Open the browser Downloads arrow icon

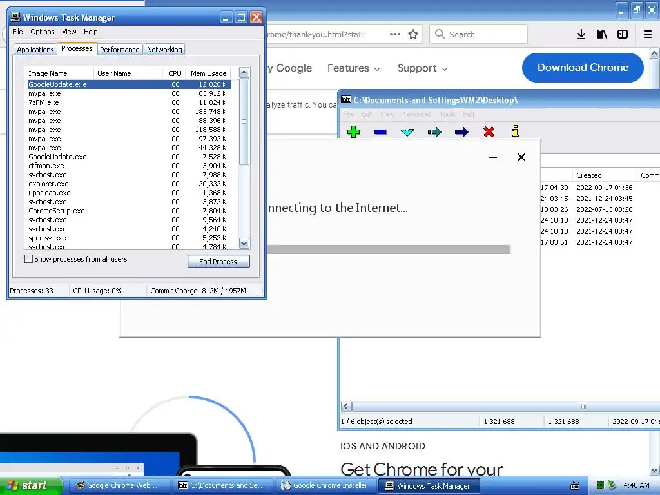581,35
